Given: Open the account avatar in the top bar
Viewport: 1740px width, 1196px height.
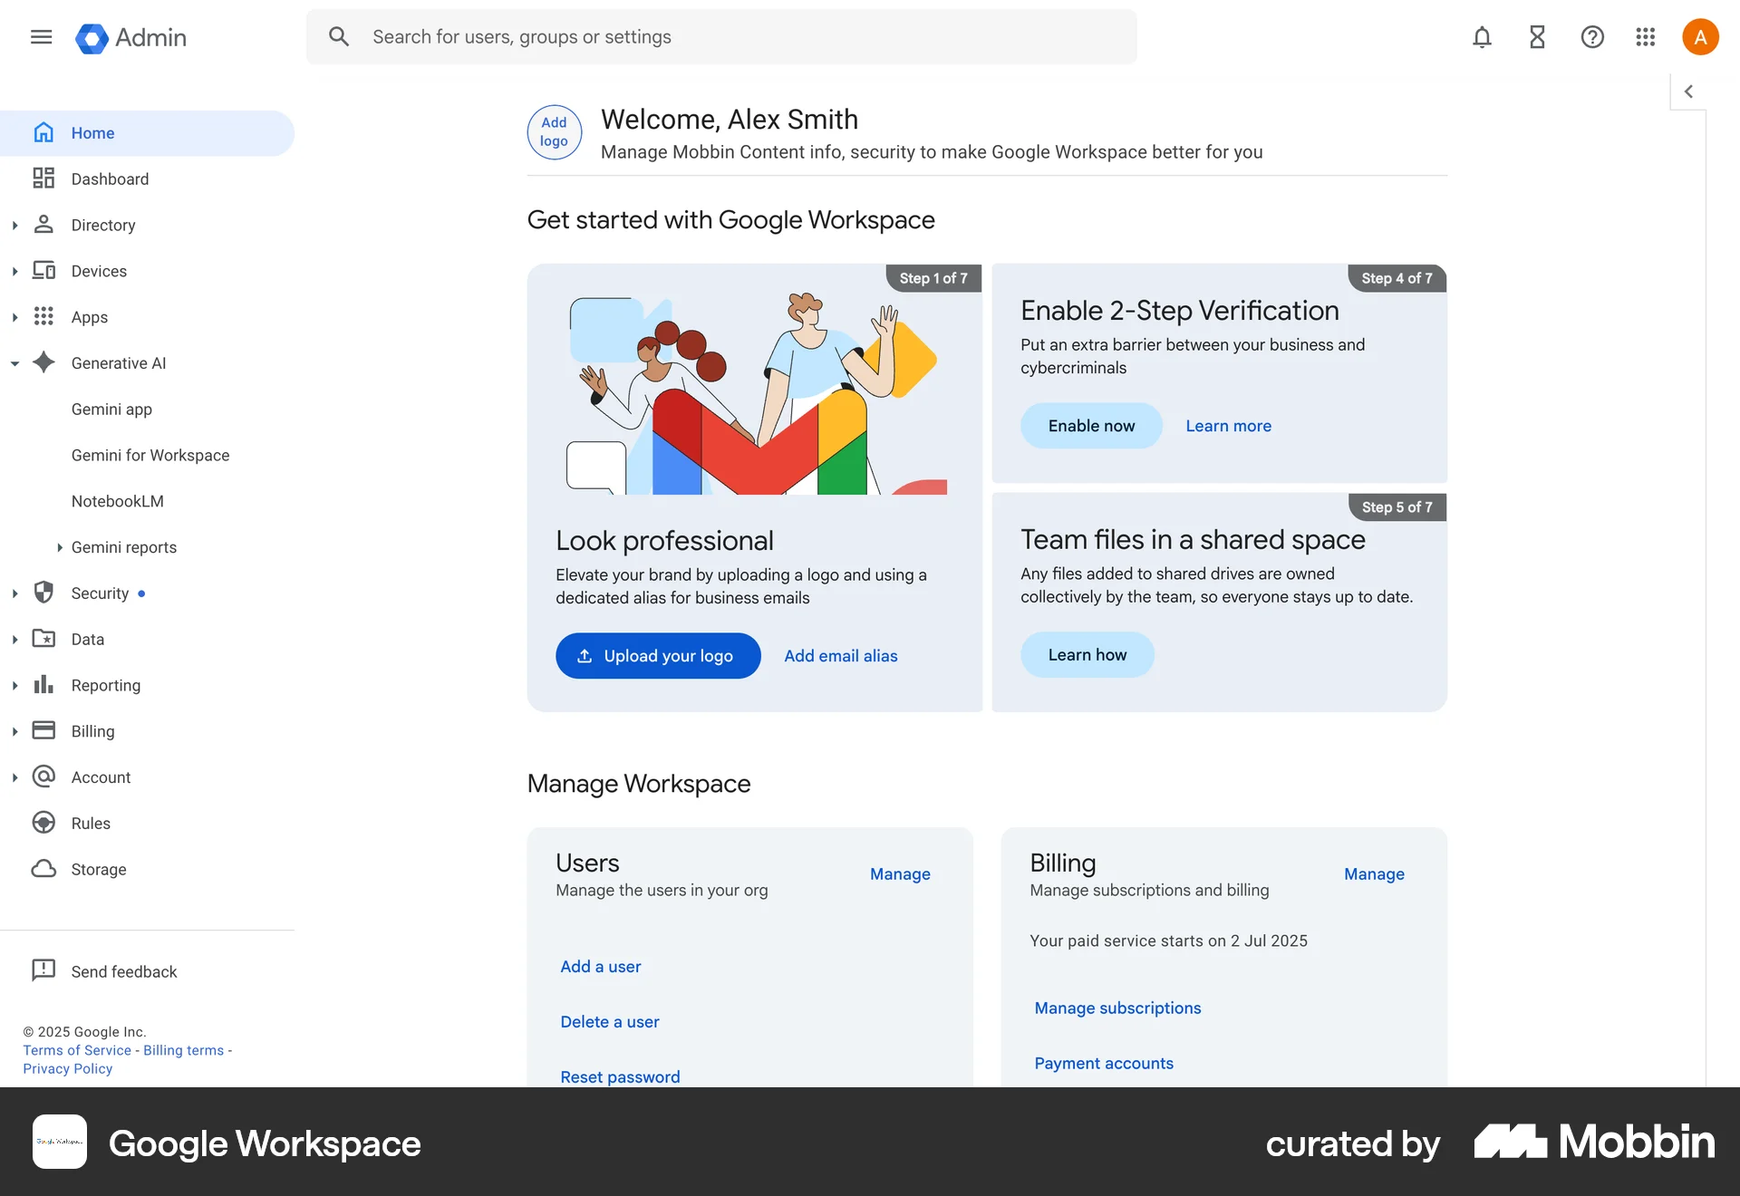Looking at the screenshot, I should click(x=1700, y=36).
